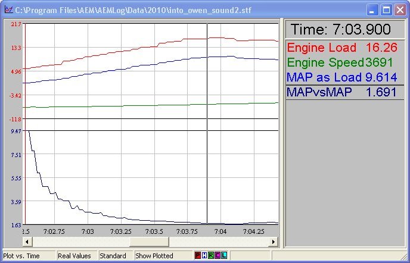Image resolution: width=410 pixels, height=263 pixels.
Task: Click the 7:03.5 time axis label
Action: 154,231
